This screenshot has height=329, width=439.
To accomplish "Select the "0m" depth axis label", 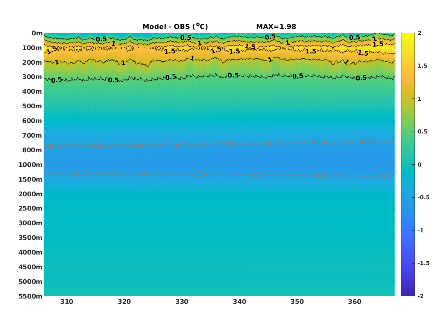I will [37, 33].
